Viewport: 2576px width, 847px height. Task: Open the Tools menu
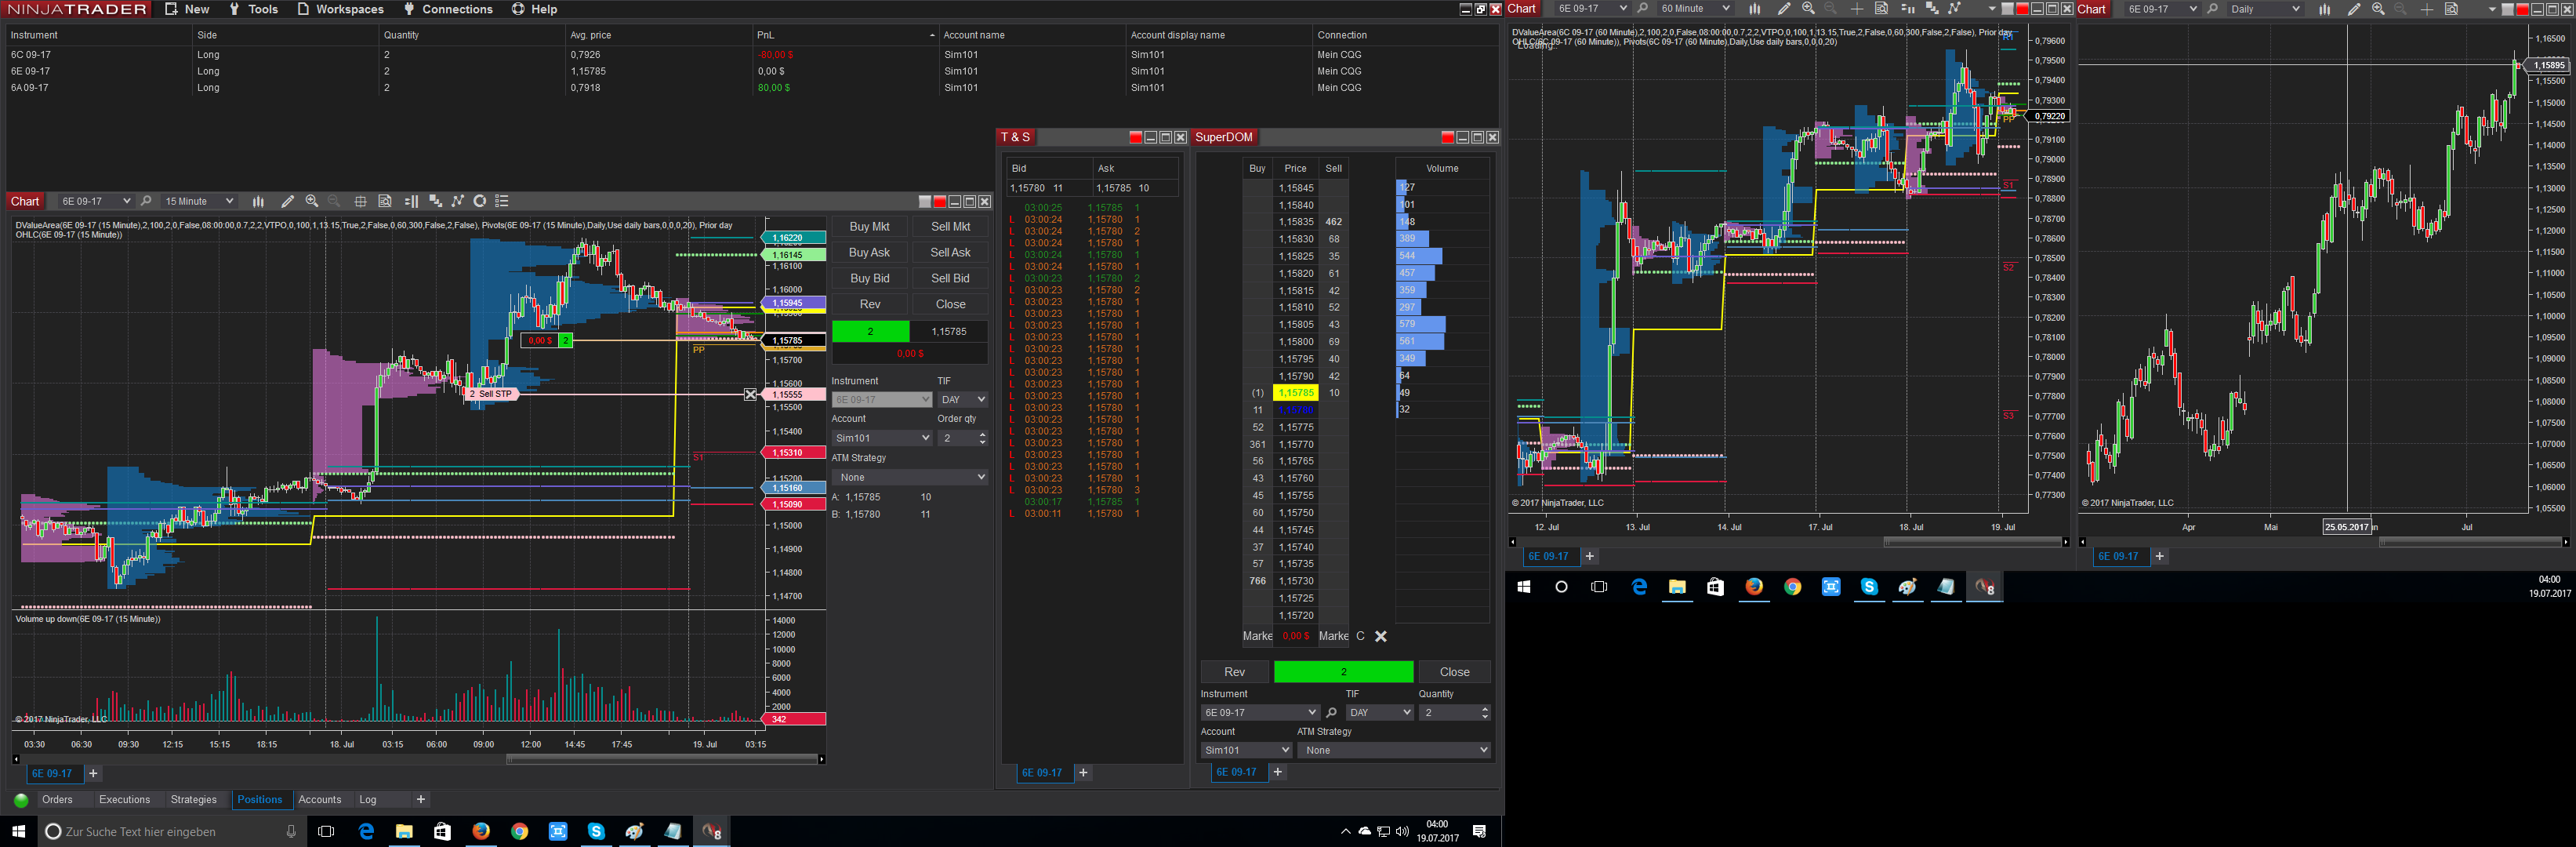(253, 9)
